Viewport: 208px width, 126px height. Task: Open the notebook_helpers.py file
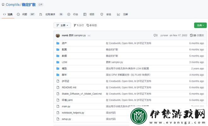73,113
